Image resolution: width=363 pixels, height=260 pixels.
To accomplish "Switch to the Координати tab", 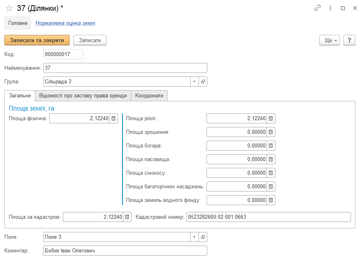I will tap(149, 96).
